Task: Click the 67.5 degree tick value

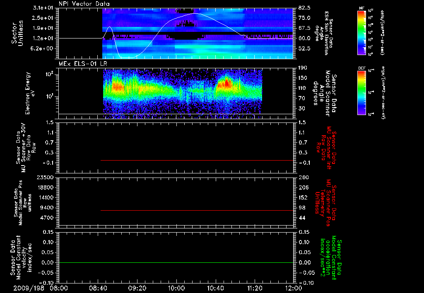Action: tap(305, 28)
